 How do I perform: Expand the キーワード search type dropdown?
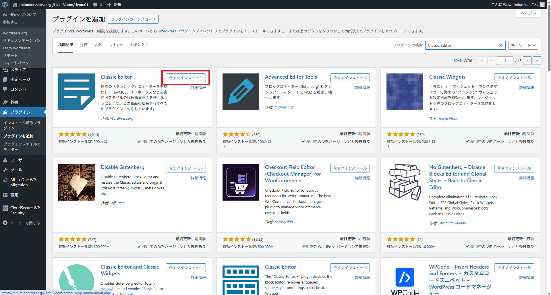click(x=523, y=45)
